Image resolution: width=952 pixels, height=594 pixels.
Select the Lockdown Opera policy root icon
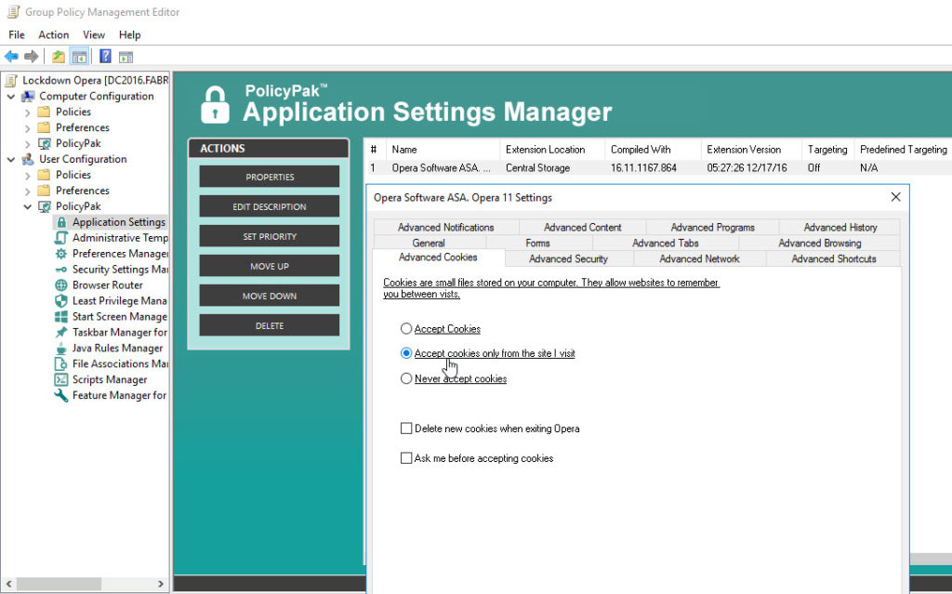click(x=11, y=80)
